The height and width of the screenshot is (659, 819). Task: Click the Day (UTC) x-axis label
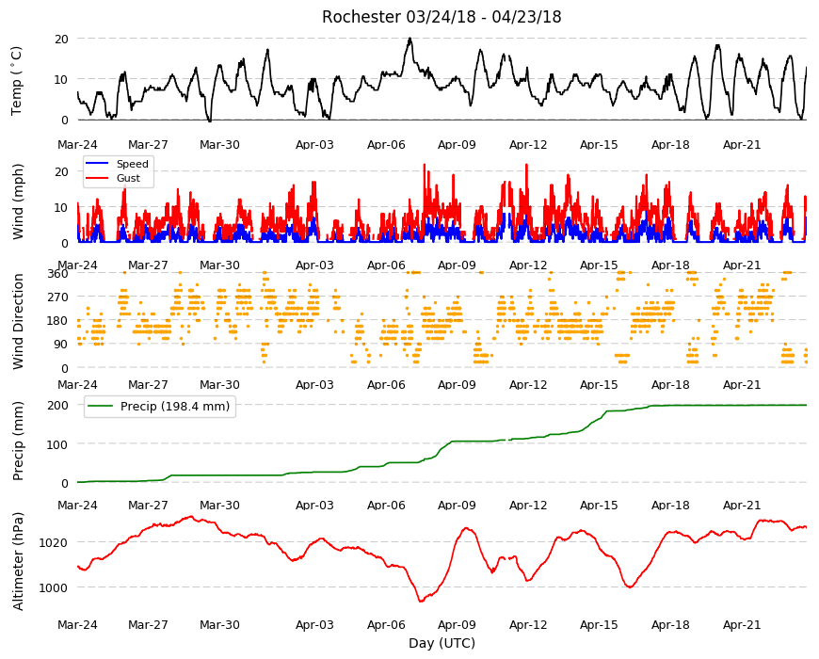pyautogui.click(x=442, y=643)
